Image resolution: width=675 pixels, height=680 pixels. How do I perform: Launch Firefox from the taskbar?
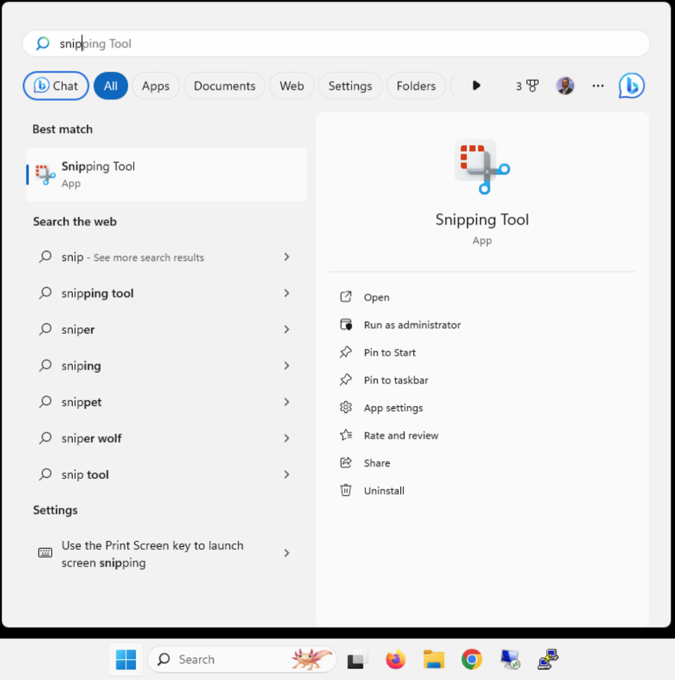coord(395,659)
